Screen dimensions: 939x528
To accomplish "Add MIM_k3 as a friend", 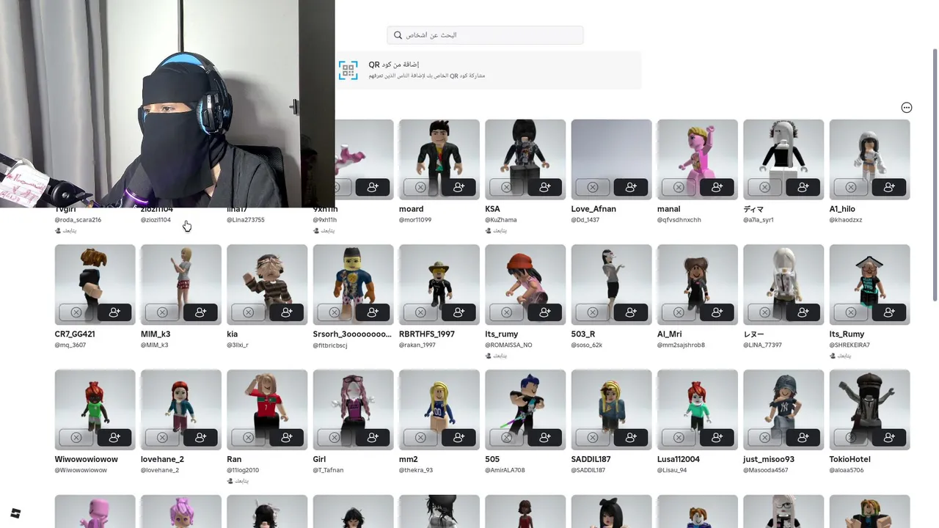I will pos(201,312).
